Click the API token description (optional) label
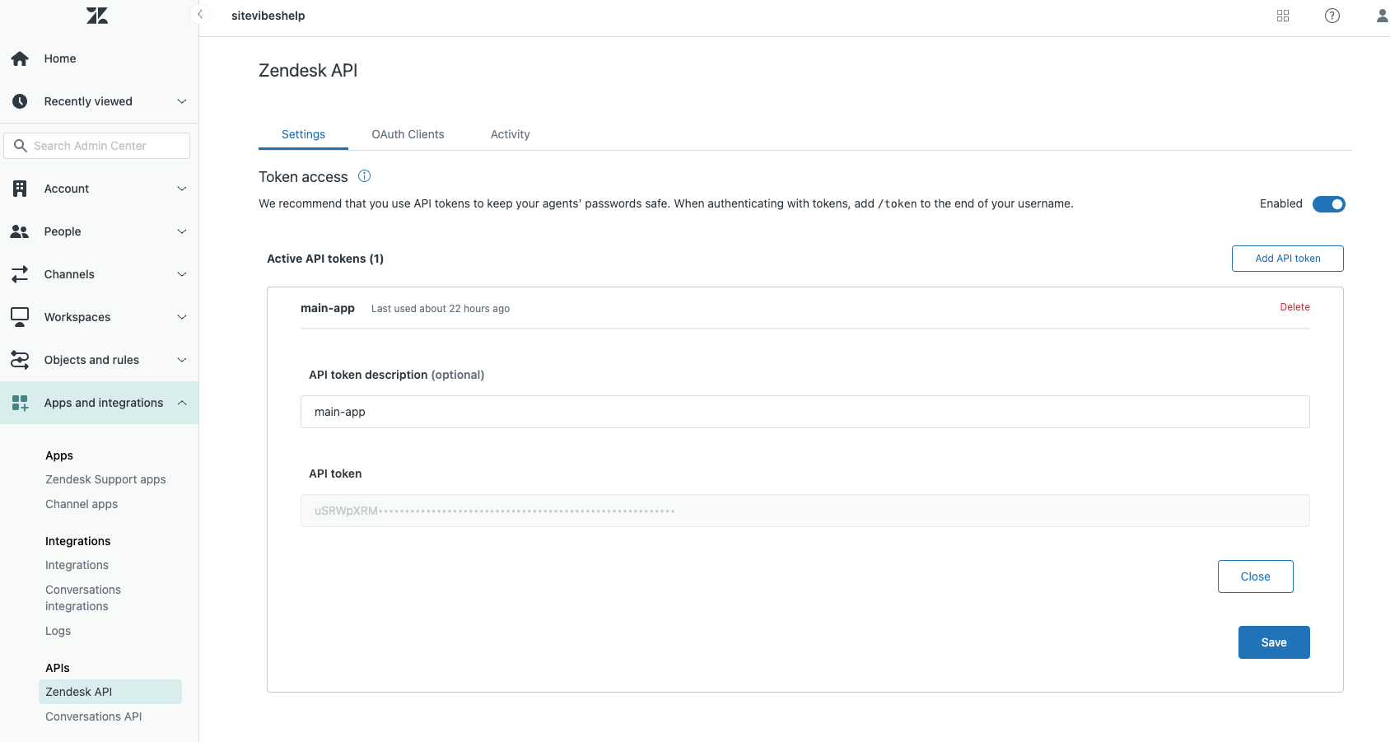The width and height of the screenshot is (1390, 742). click(x=396, y=375)
